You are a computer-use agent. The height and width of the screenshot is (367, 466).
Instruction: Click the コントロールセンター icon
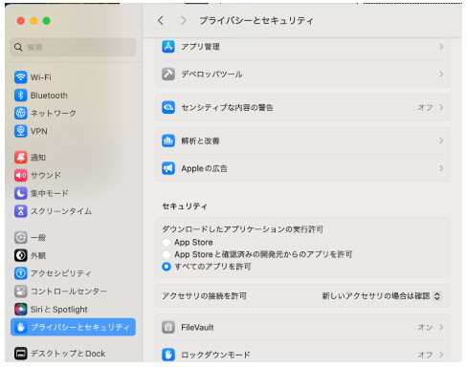click(x=21, y=291)
